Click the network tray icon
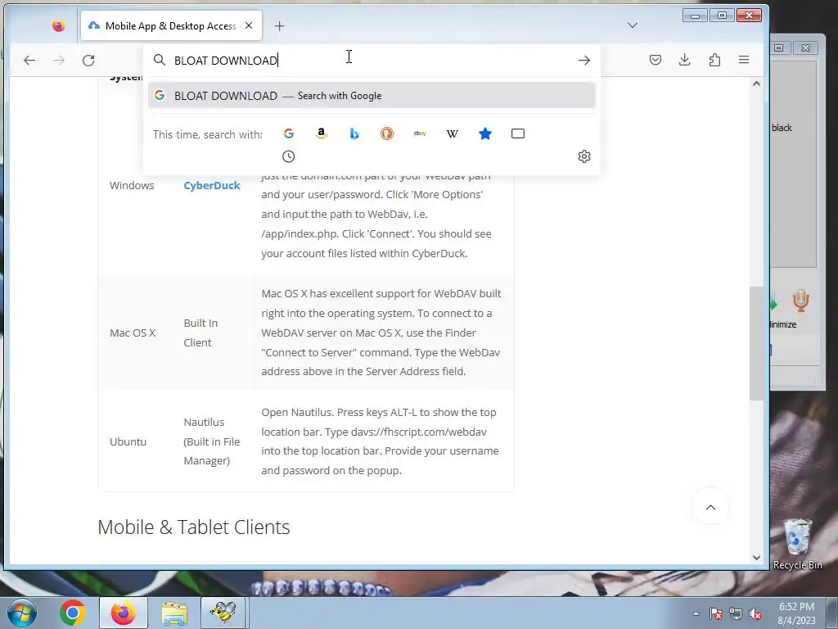The height and width of the screenshot is (629, 838). coord(736,614)
